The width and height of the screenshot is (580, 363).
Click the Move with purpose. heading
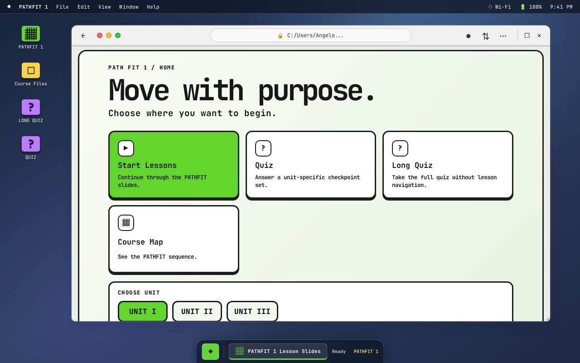[242, 91]
